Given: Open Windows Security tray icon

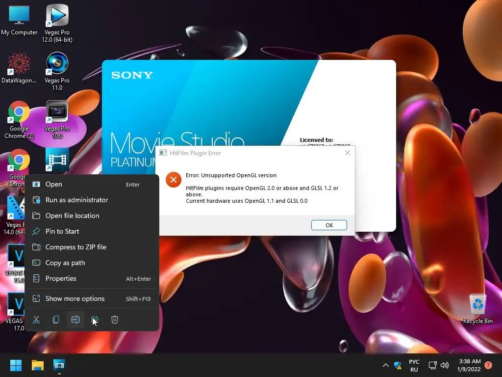Looking at the screenshot, I should click(398, 365).
